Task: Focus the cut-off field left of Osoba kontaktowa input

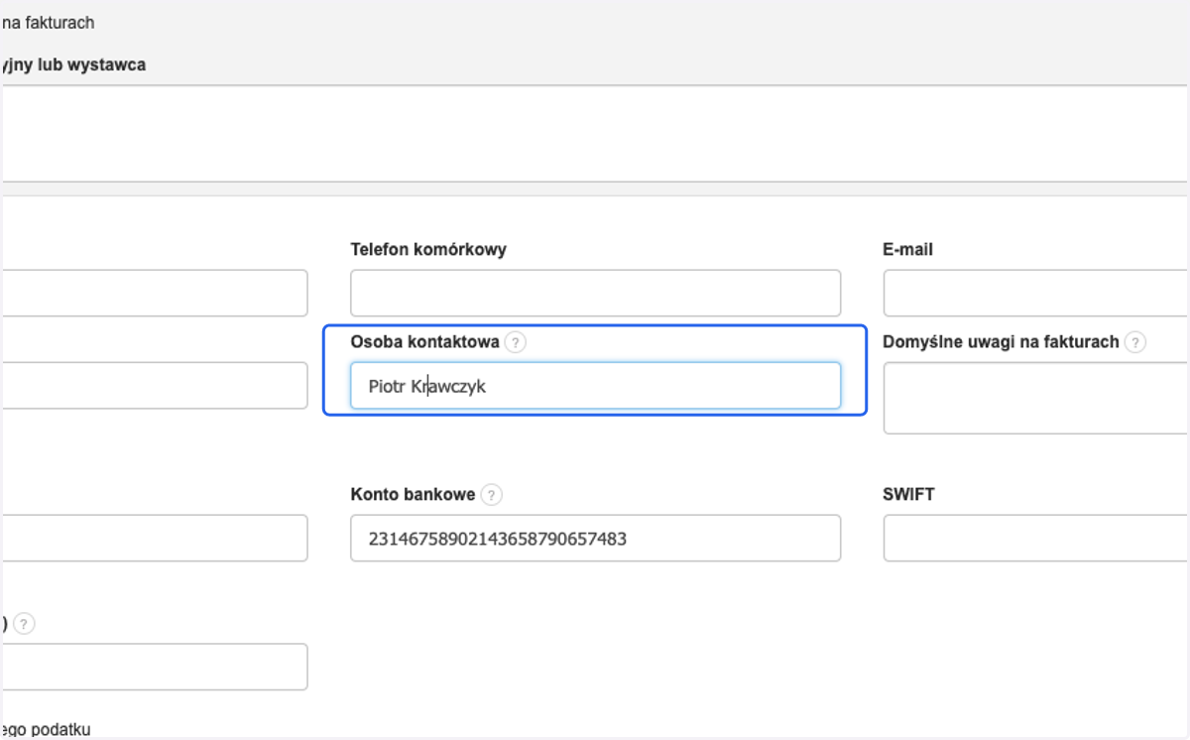Action: coord(154,386)
